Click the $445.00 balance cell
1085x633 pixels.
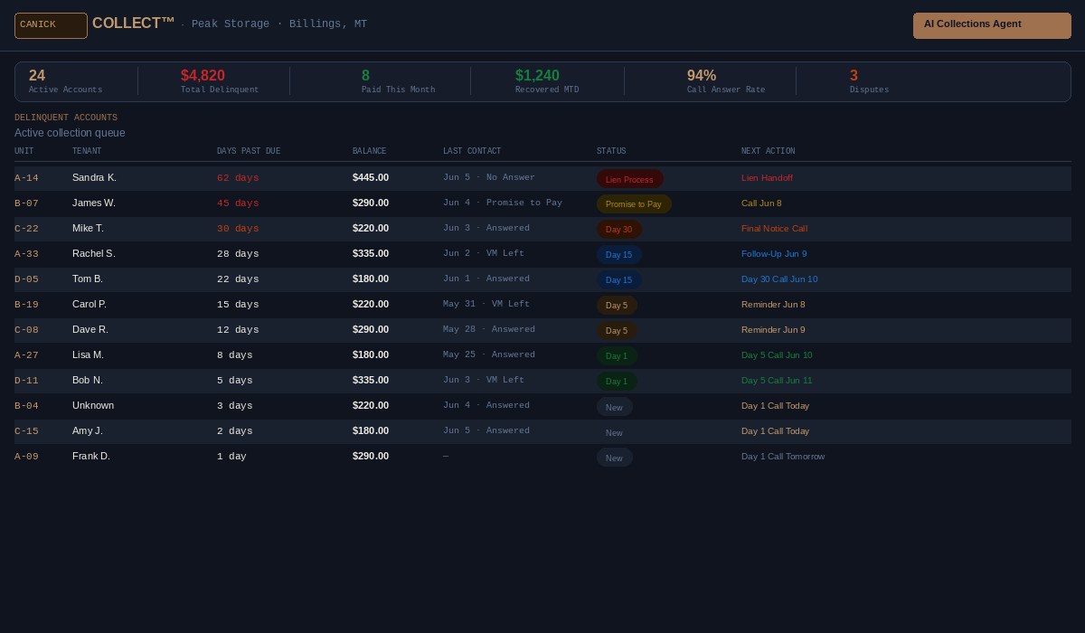coord(371,177)
